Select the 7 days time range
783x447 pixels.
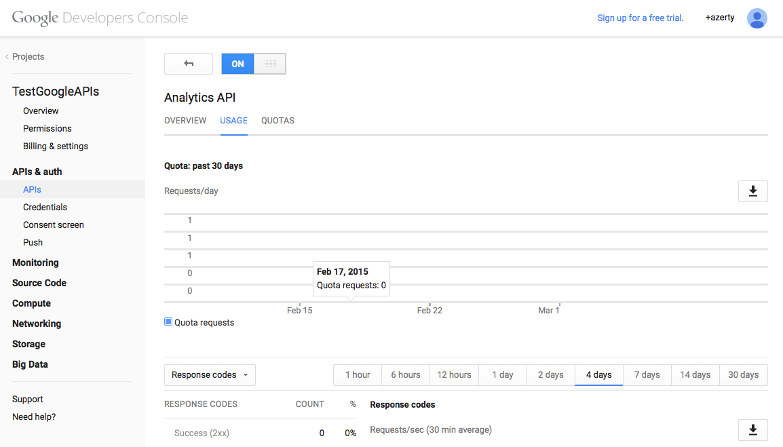[x=647, y=375]
